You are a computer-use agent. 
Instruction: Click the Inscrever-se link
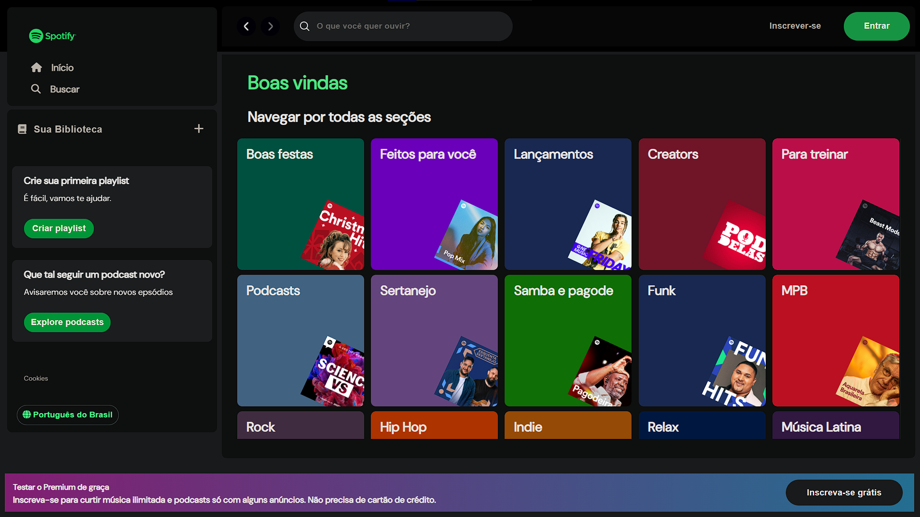795,26
